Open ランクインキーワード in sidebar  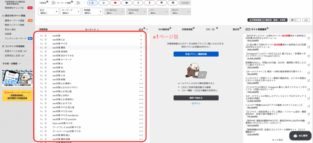16,38
